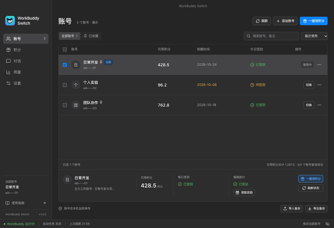
Task: Click the shield icon beside 账号在本机加密保存
Action: tap(60, 208)
